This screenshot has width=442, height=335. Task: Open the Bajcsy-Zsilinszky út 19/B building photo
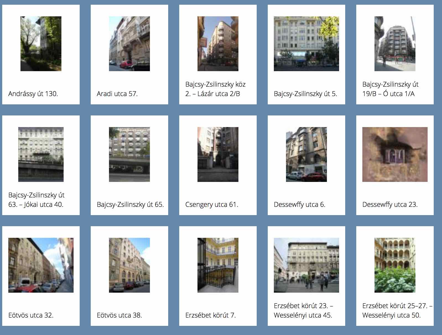[395, 44]
